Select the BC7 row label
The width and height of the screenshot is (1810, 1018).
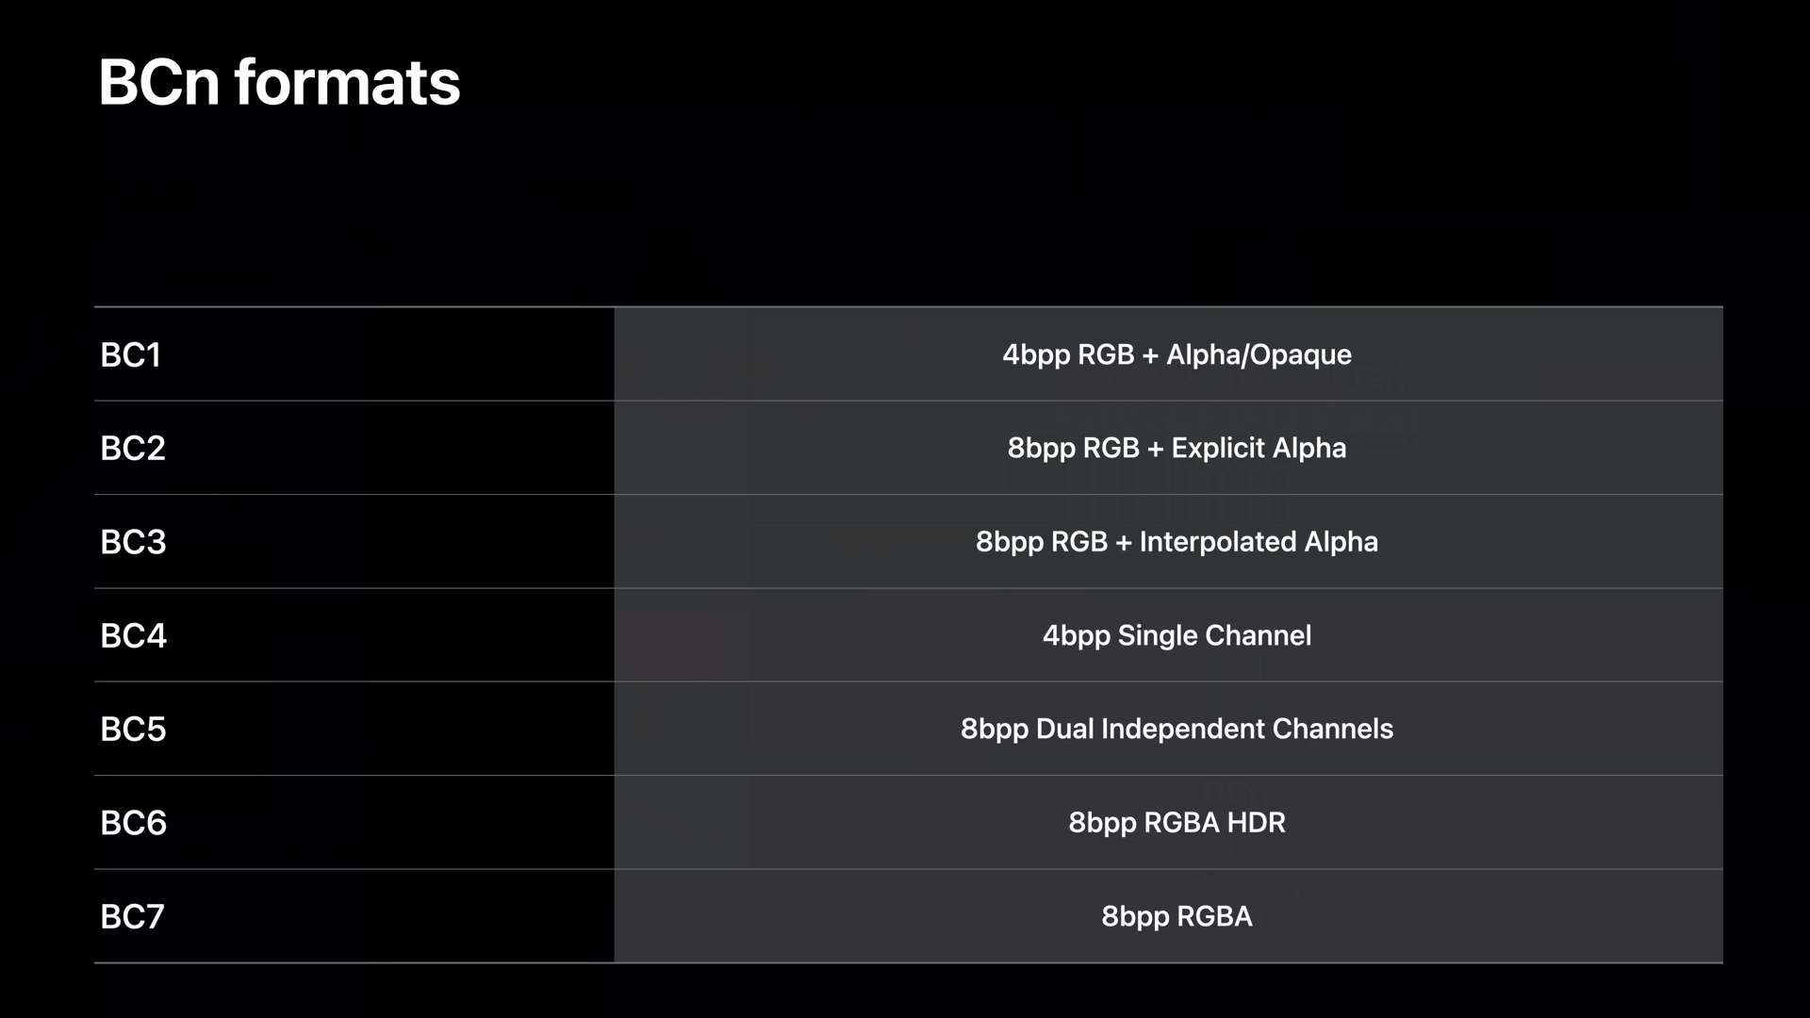pyautogui.click(x=133, y=916)
